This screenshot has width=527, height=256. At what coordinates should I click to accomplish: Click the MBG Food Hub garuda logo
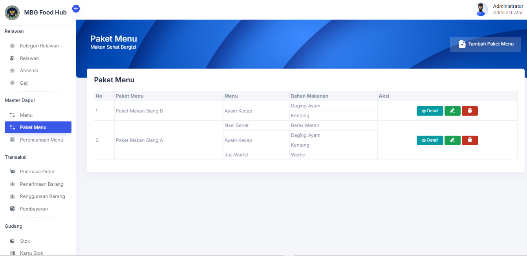click(x=11, y=13)
